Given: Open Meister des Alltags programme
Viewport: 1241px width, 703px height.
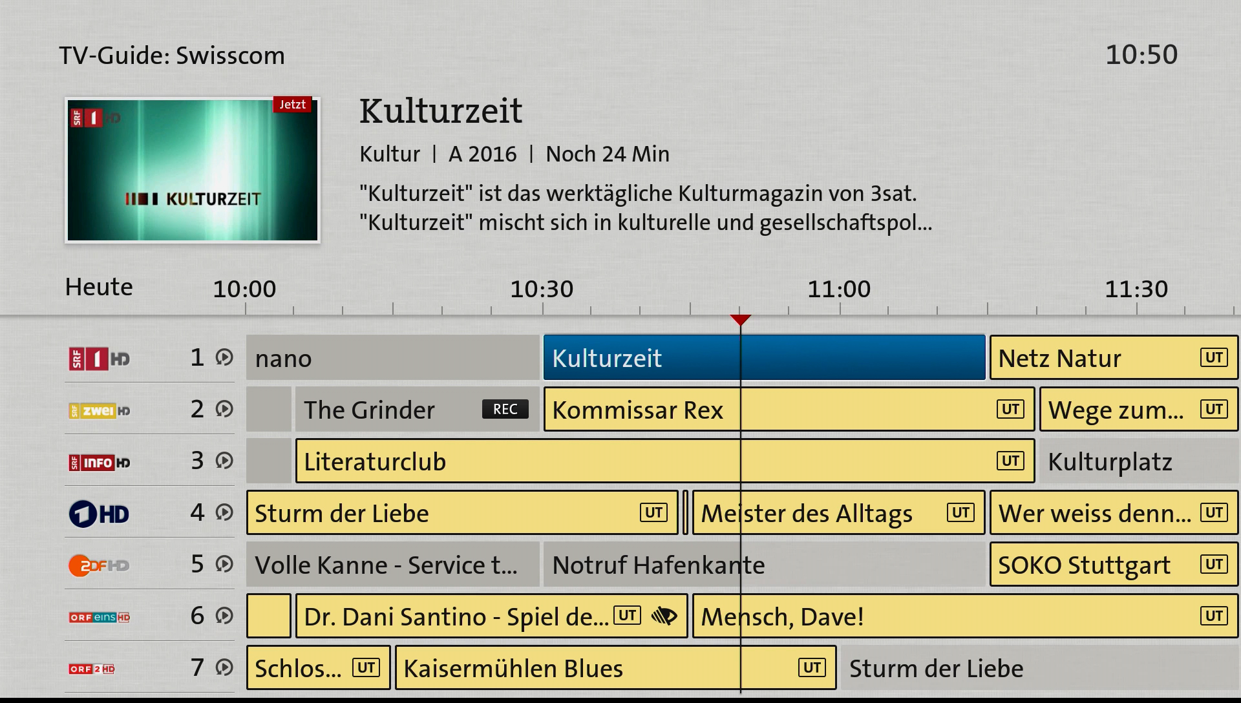Looking at the screenshot, I should coord(838,512).
